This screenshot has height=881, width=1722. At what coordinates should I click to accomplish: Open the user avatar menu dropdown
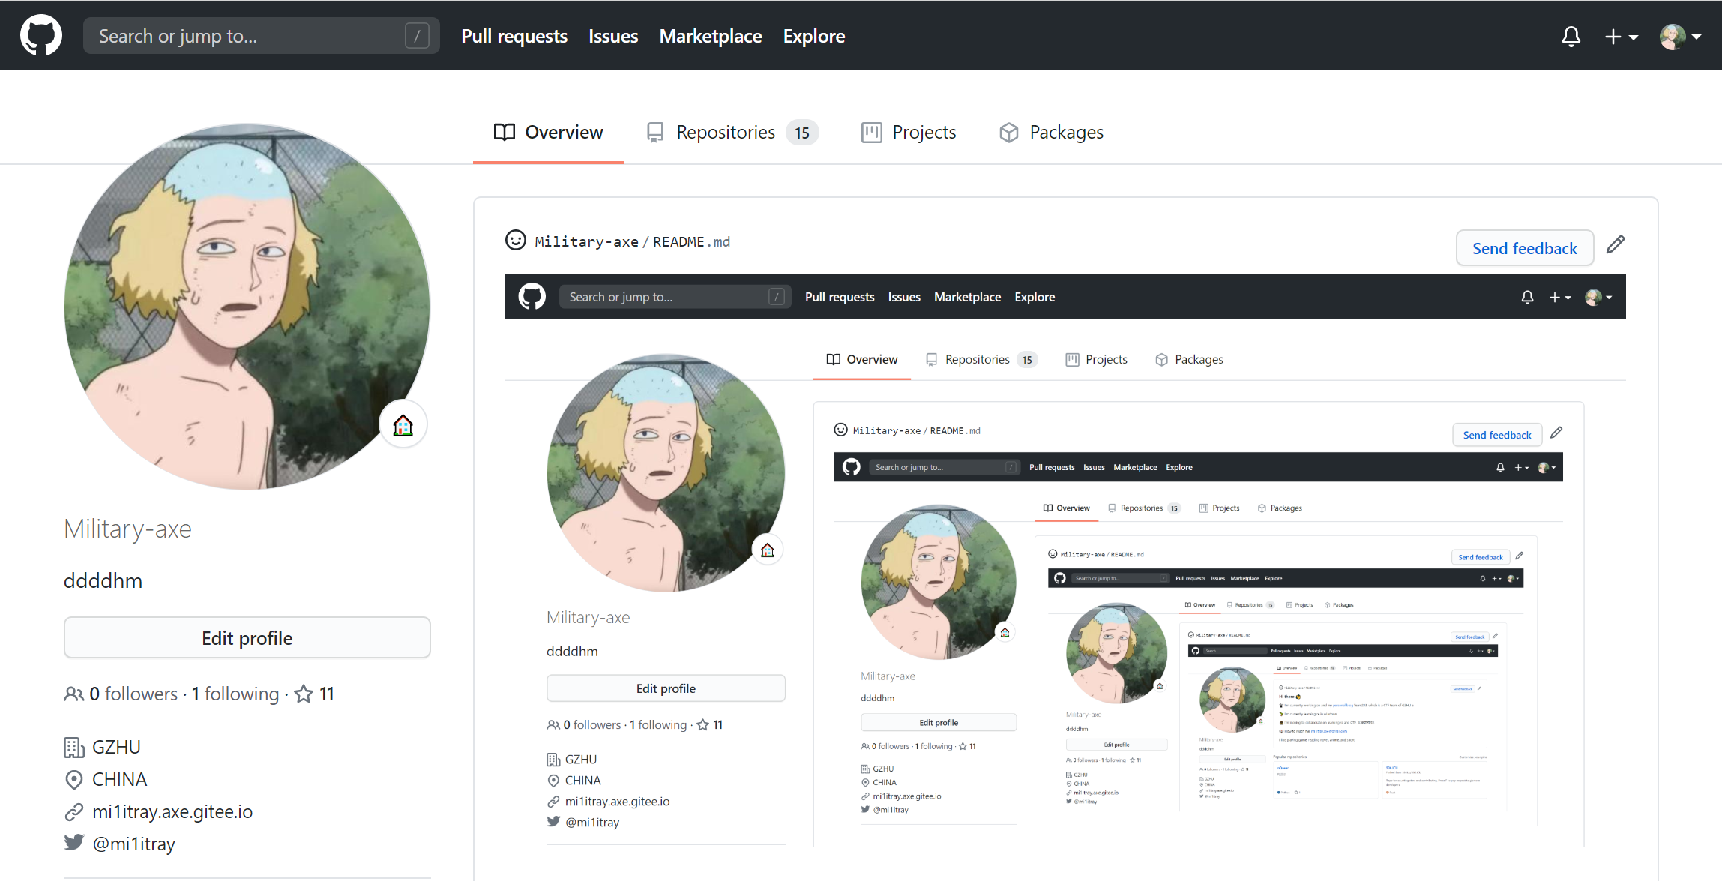tap(1680, 36)
